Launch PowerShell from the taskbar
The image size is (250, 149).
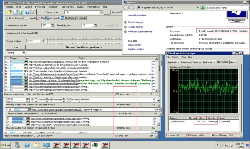pos(27,145)
